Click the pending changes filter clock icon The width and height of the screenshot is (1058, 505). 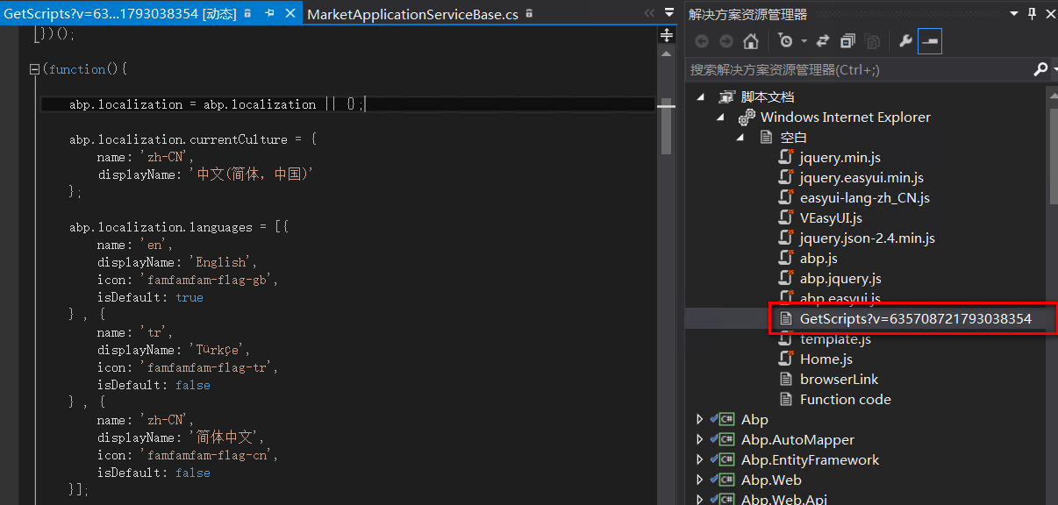click(785, 41)
